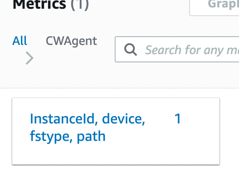The width and height of the screenshot is (239, 178).
Task: Click the 'fstype, path' link text
Action: click(x=68, y=137)
